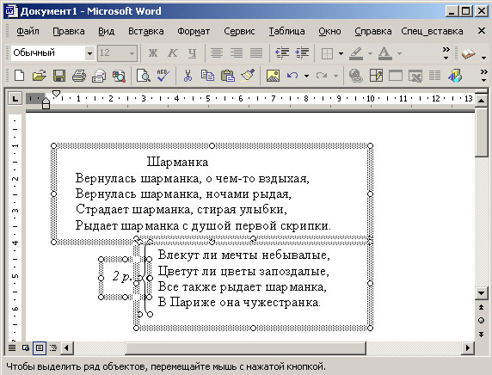Show more formatting toolbar buttons chevron

tap(446, 53)
